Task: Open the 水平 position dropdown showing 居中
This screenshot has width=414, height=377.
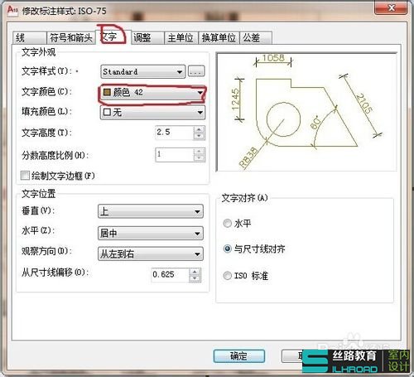Action: click(151, 234)
